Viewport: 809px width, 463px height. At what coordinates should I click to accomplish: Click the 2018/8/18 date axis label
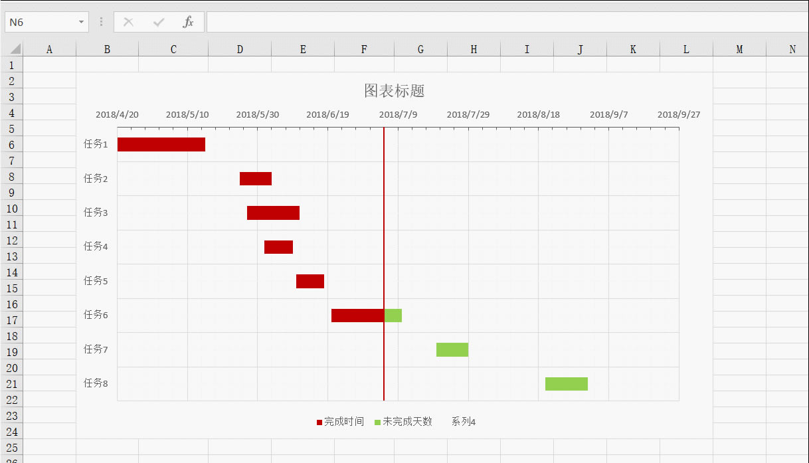539,114
